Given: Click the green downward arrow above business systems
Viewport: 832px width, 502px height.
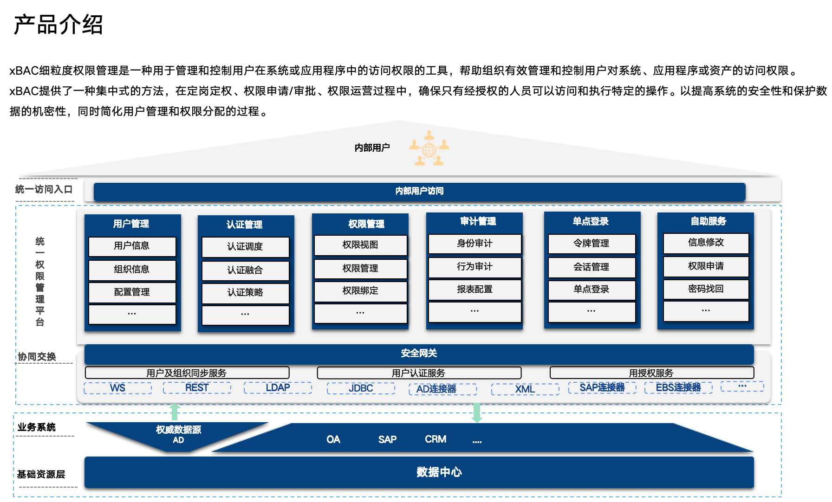Looking at the screenshot, I should [476, 412].
